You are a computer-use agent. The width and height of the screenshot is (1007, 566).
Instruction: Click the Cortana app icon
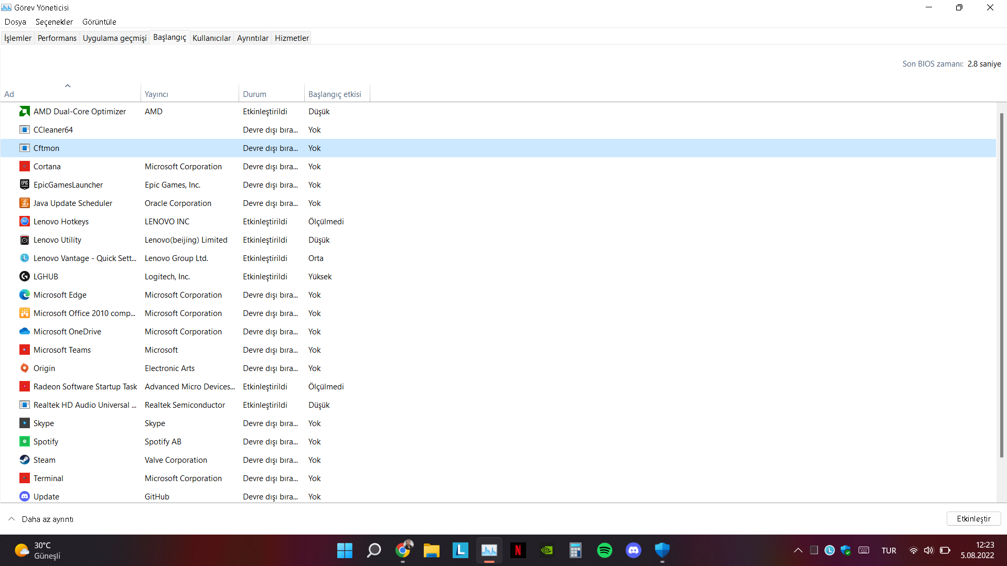click(25, 166)
